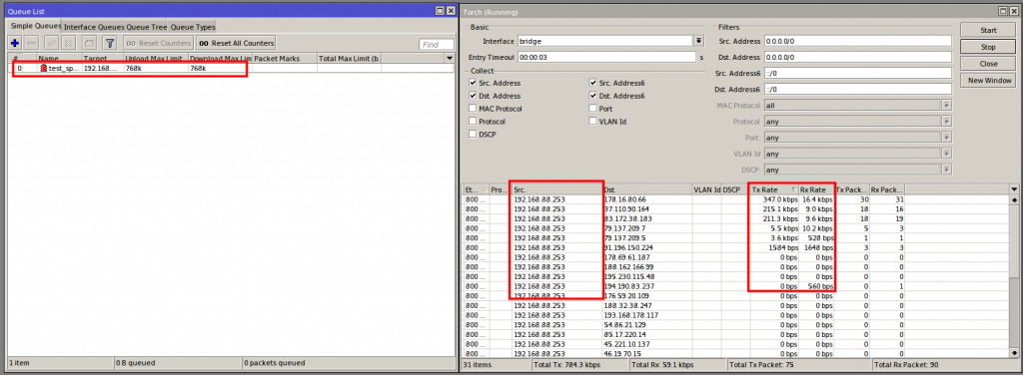Click the Src. Address6 filter field
1023x375 pixels.
857,73
